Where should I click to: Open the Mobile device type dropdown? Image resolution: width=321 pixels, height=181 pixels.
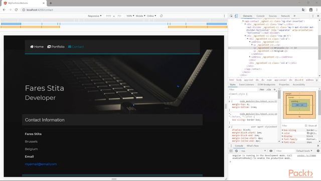coord(140,16)
